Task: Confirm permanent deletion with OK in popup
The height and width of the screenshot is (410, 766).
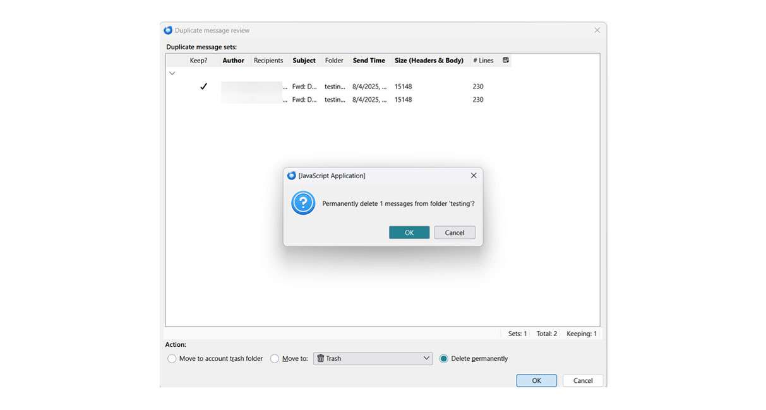Action: (409, 232)
